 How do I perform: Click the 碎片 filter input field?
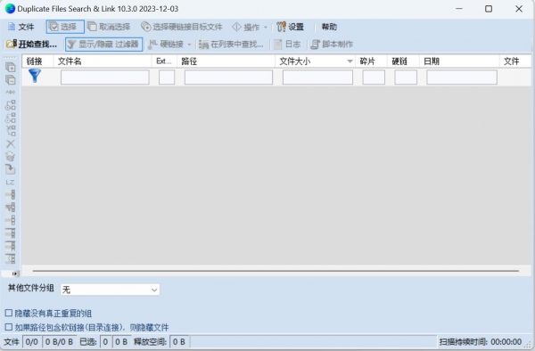(374, 77)
